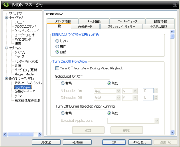This screenshot has height=147, width=180.
Task: Collapse the セットアップ tree node
Action: click(6, 18)
